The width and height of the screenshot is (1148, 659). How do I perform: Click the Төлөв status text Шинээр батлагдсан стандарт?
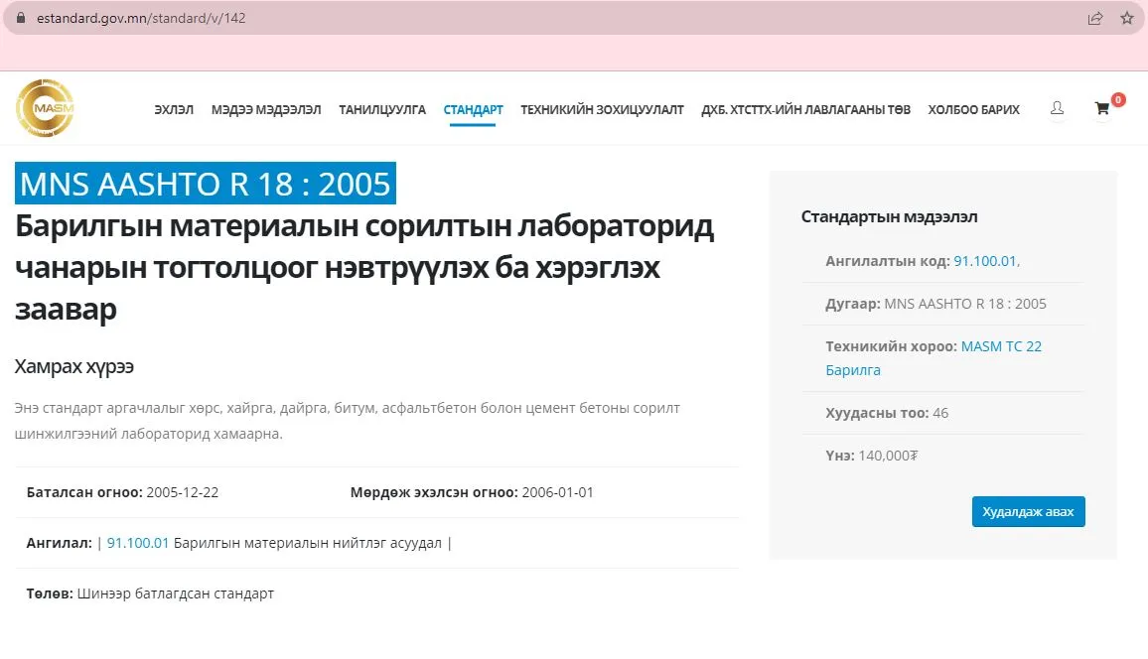point(175,593)
